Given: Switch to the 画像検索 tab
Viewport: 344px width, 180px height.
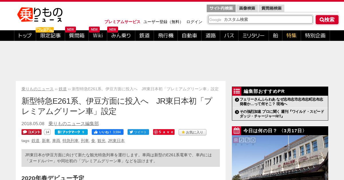Looking at the screenshot, I should pyautogui.click(x=247, y=8).
